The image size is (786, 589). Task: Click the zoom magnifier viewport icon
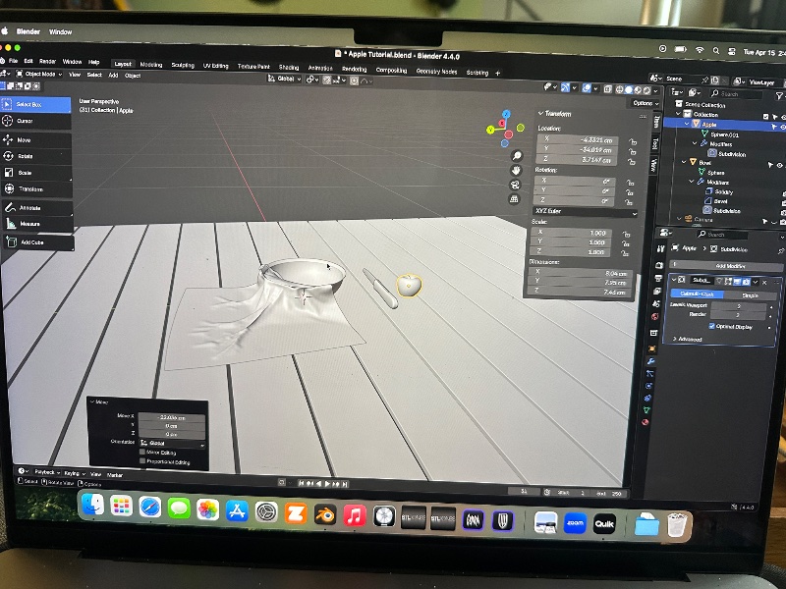517,155
